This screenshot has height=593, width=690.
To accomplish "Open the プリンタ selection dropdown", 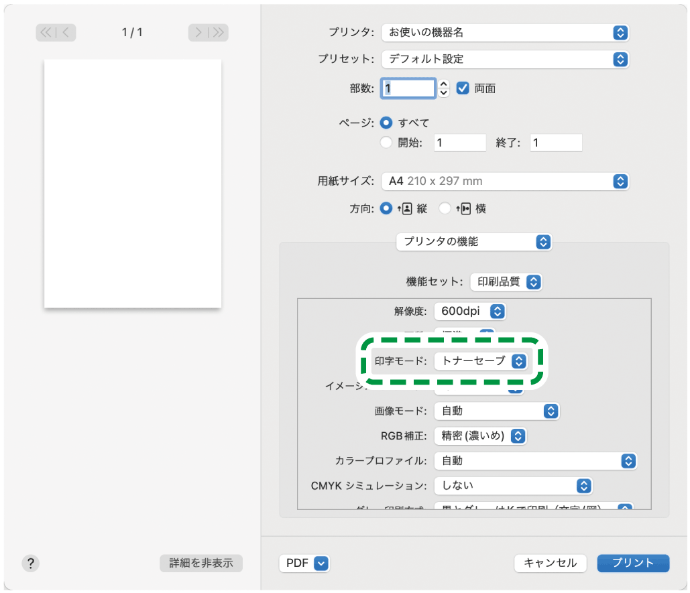I will point(505,32).
